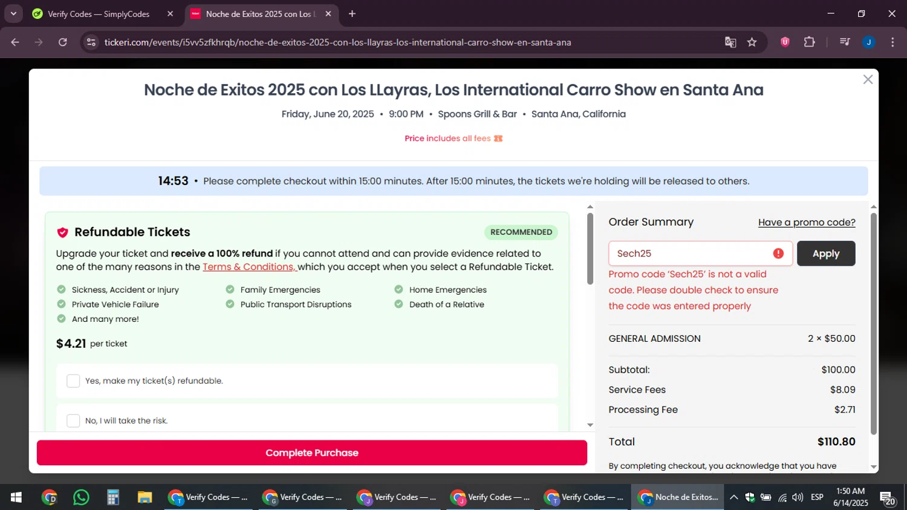Open the site information icon in address bar
Screen dimensions: 907x510
(91, 42)
